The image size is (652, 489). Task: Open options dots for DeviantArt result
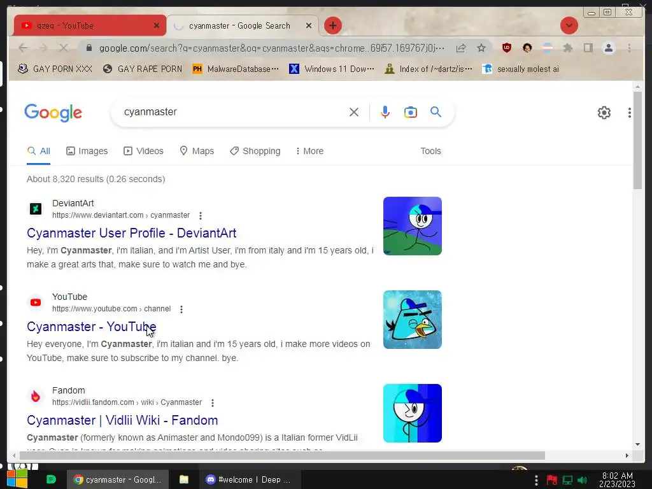tap(201, 216)
